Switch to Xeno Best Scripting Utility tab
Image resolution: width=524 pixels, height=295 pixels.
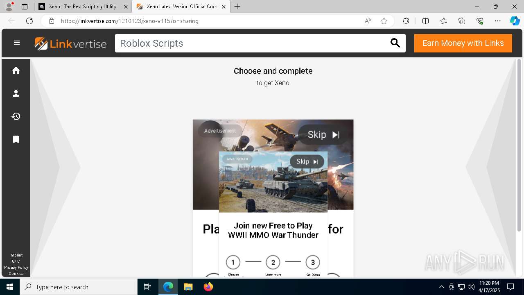tap(83, 7)
